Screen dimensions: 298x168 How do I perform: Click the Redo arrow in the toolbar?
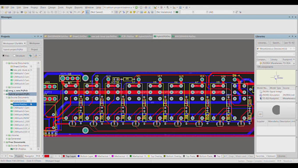pos(78,12)
